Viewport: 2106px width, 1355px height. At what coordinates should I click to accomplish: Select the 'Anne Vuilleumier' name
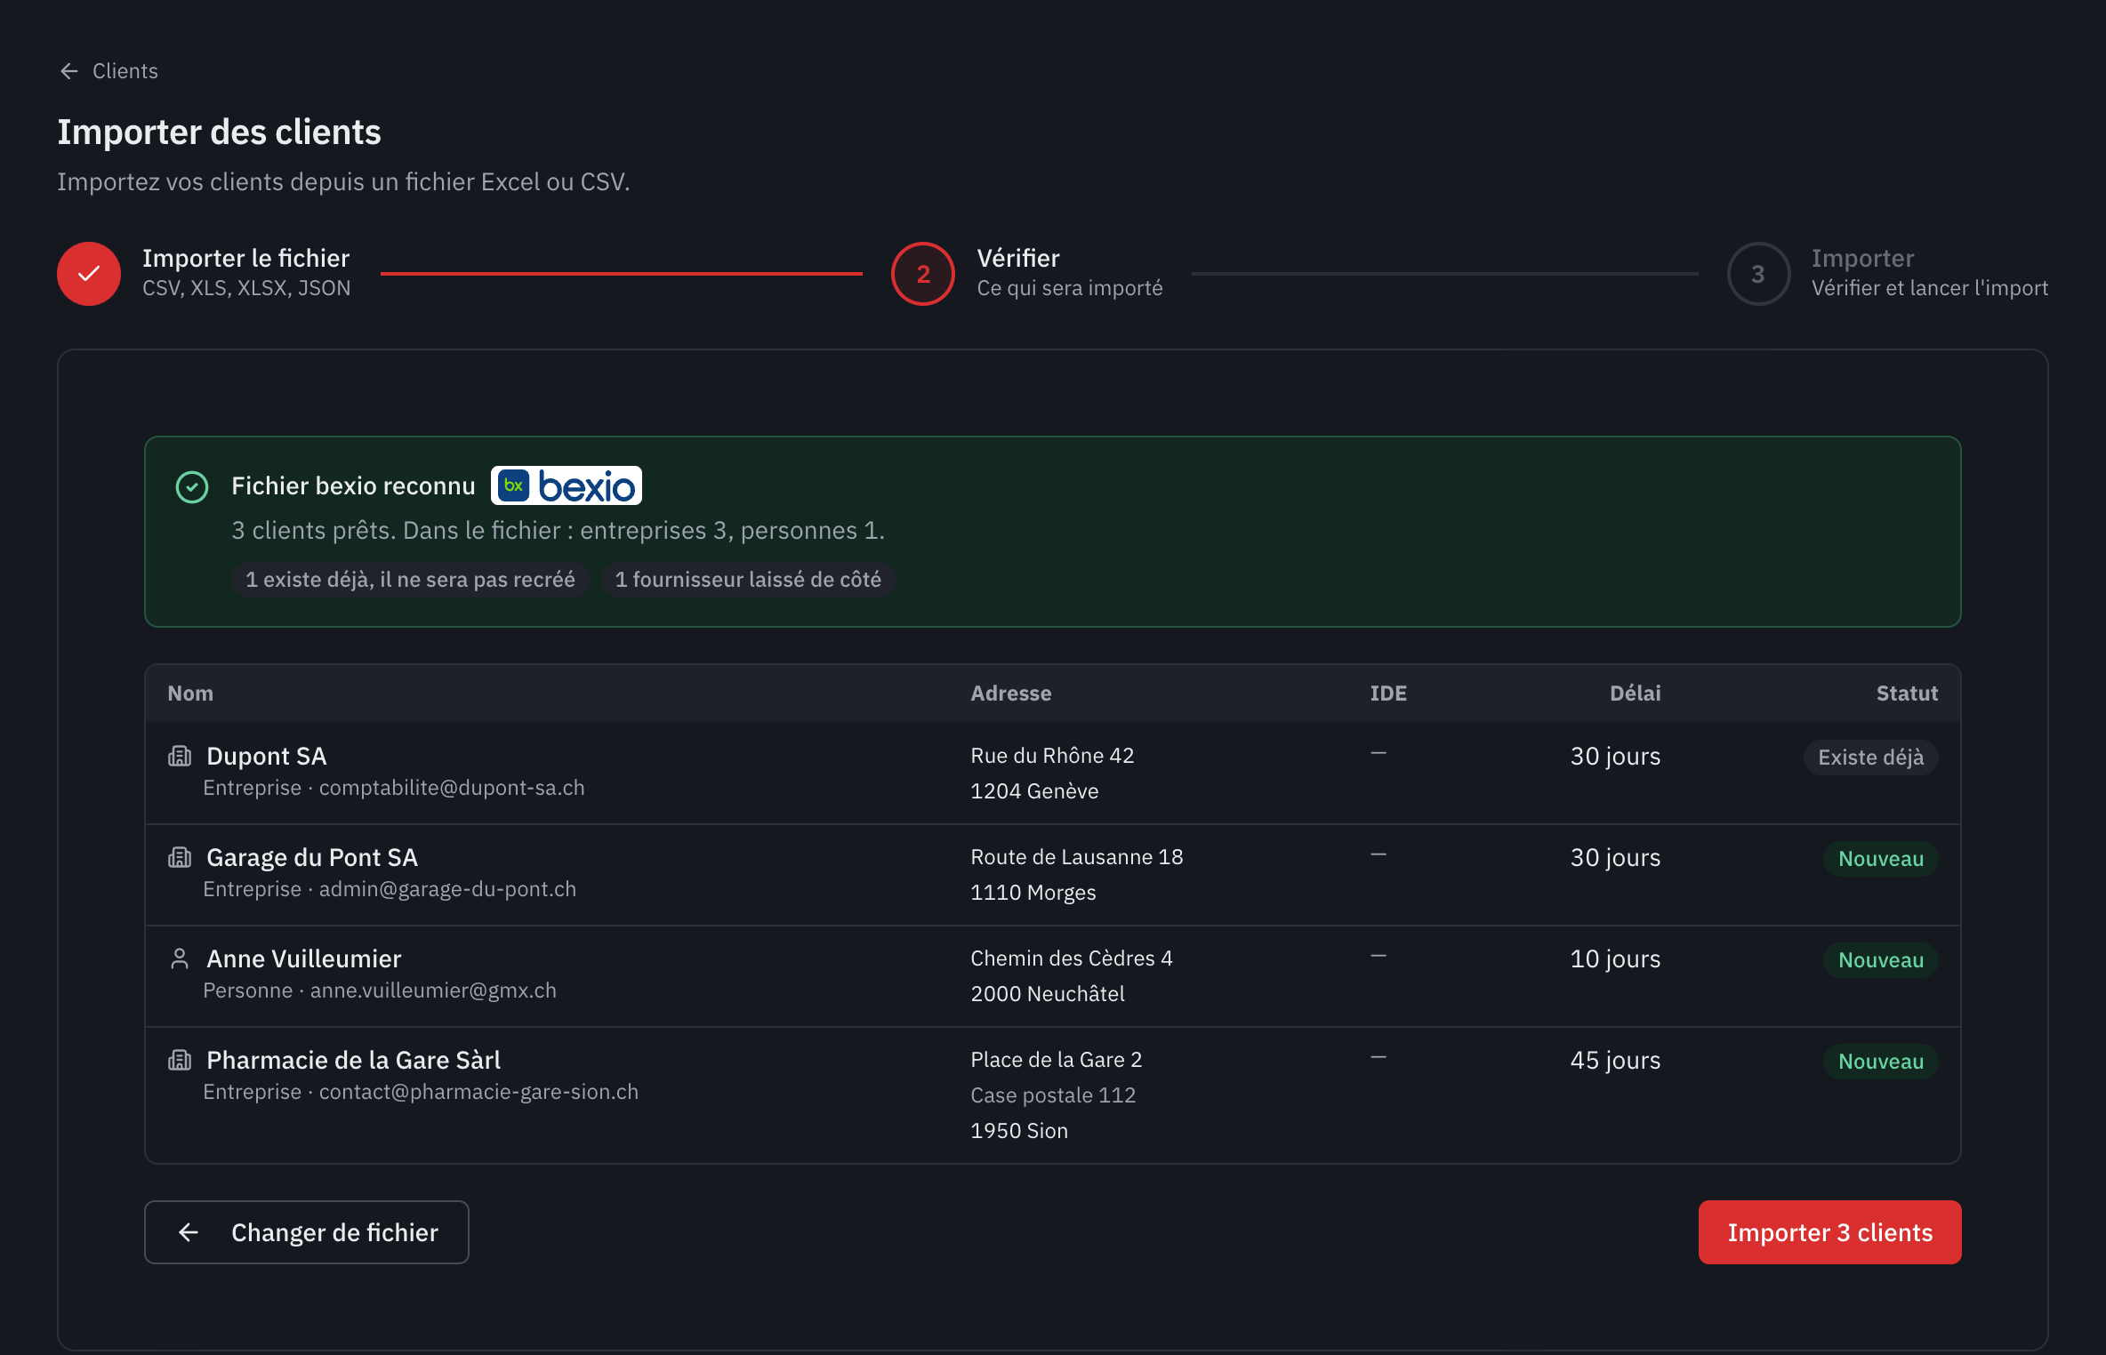tap(304, 958)
